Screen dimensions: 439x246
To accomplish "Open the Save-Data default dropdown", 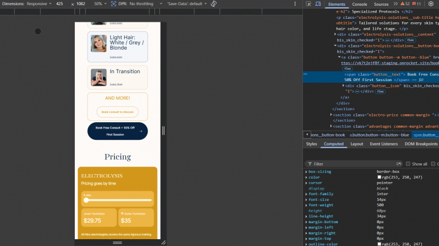I will click(x=187, y=4).
